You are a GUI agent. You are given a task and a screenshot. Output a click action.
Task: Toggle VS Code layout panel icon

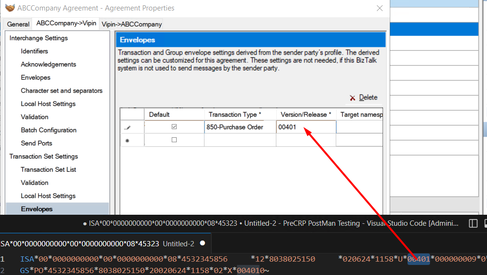(x=473, y=223)
